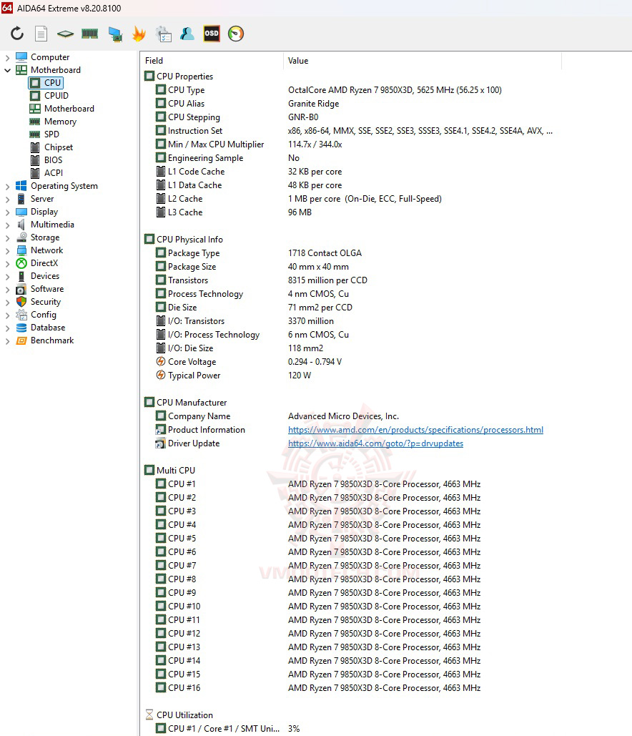Select the CPU #1 row under Multi CPU

click(x=351, y=484)
